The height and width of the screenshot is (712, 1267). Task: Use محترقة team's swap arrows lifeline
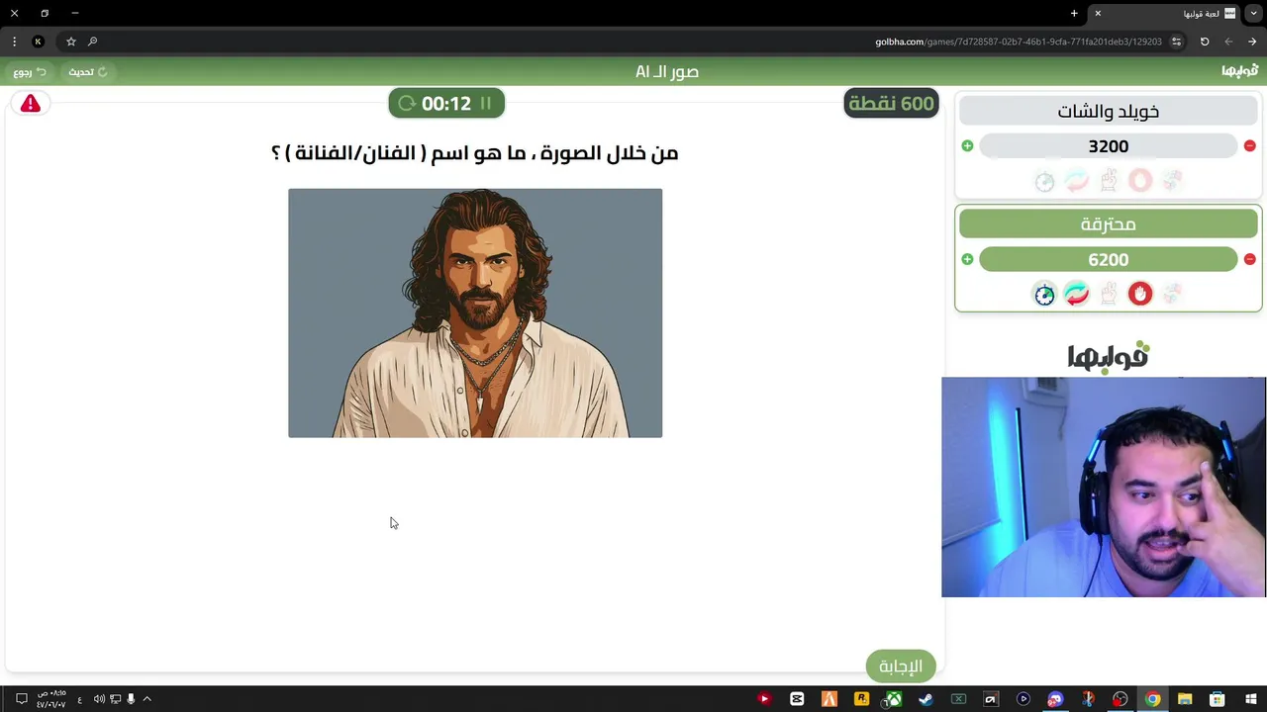click(1076, 294)
